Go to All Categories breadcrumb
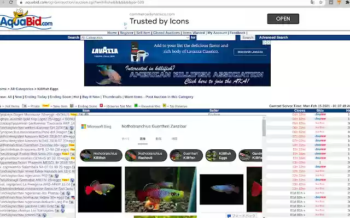This screenshot has width=350, height=218. pyautogui.click(x=22, y=89)
